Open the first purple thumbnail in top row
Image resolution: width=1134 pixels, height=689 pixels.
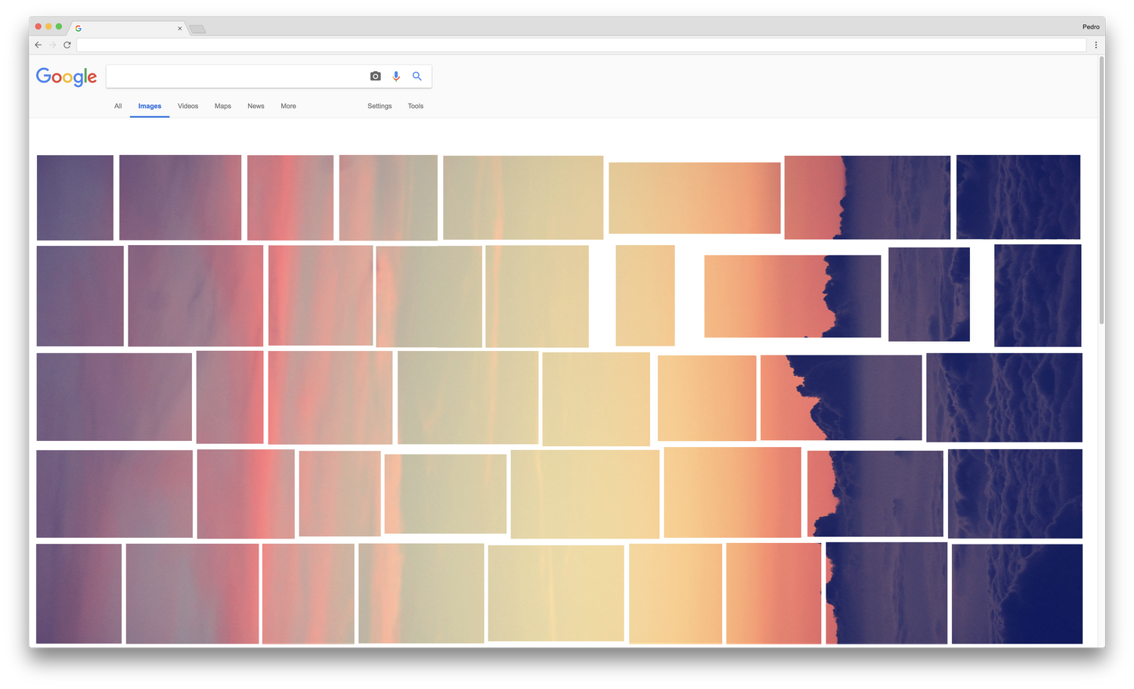click(x=75, y=197)
